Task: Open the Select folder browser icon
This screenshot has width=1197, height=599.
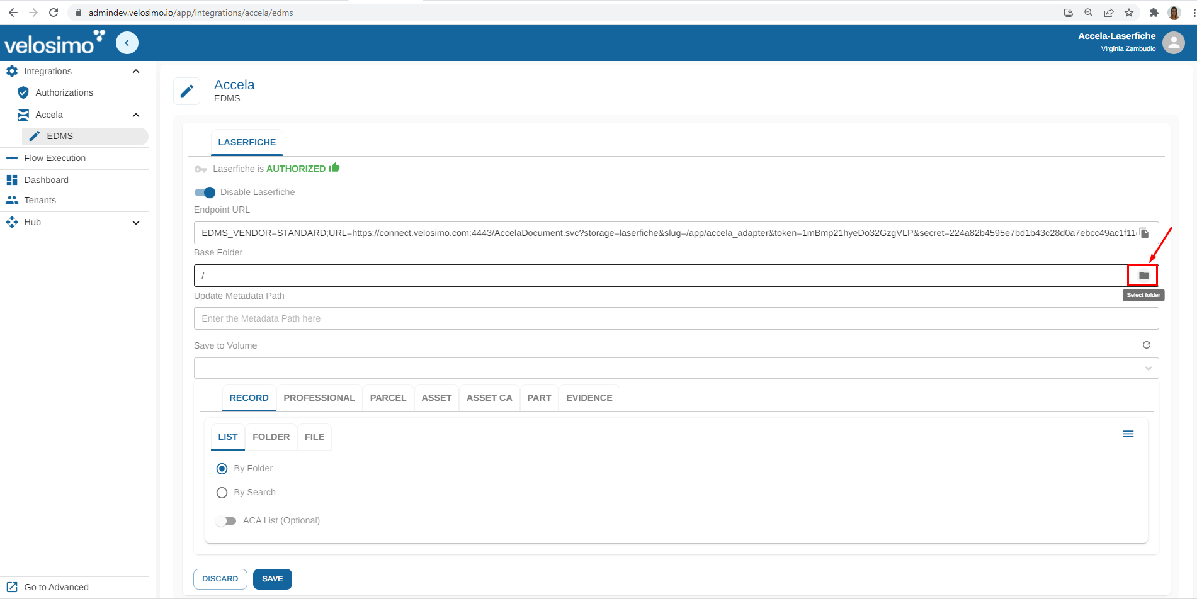Action: 1143,276
